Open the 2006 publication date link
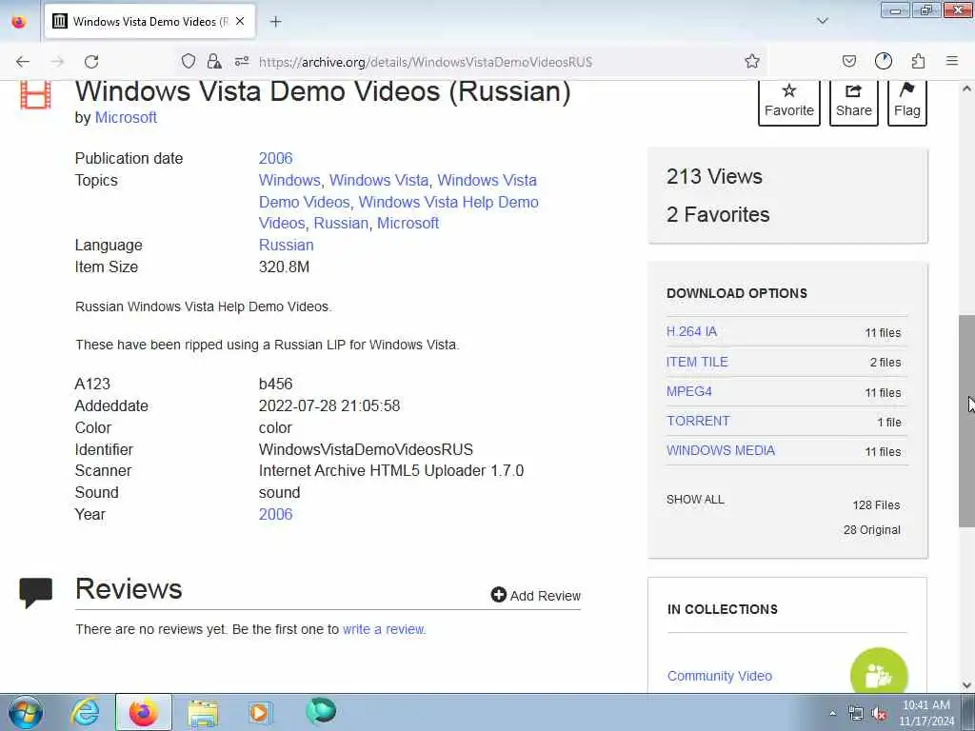This screenshot has height=731, width=975. [275, 159]
